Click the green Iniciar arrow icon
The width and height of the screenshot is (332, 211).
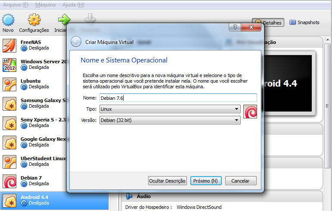point(64,20)
